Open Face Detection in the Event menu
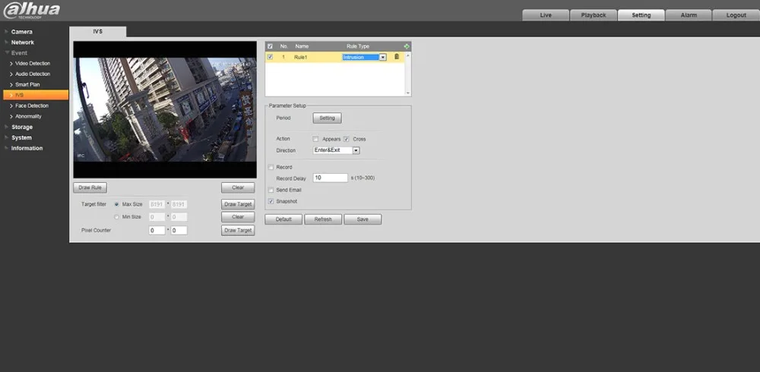 click(32, 106)
